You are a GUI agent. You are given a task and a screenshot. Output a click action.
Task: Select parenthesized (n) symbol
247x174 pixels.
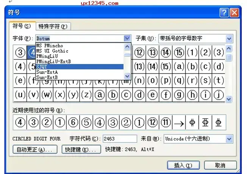click(x=139, y=80)
